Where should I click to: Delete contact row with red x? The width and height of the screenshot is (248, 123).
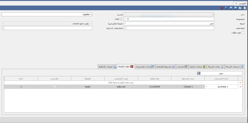click(21, 87)
